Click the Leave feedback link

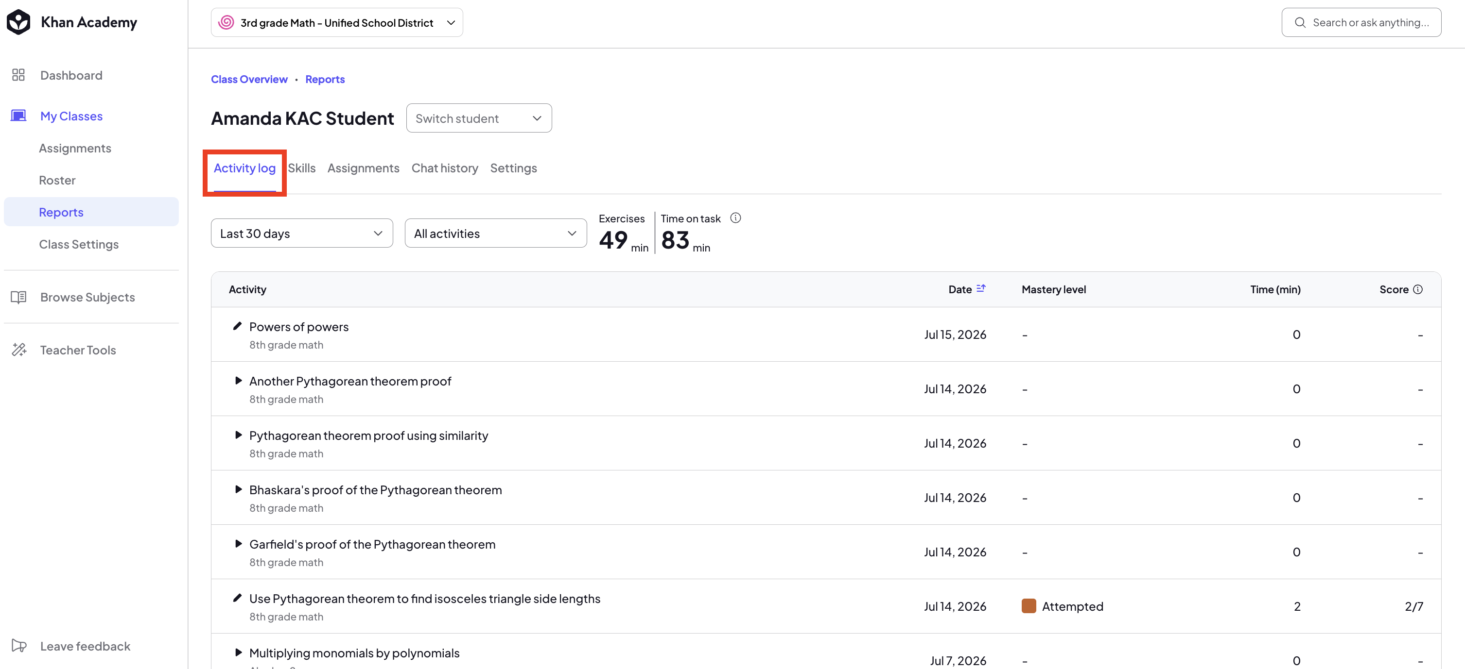click(x=86, y=646)
